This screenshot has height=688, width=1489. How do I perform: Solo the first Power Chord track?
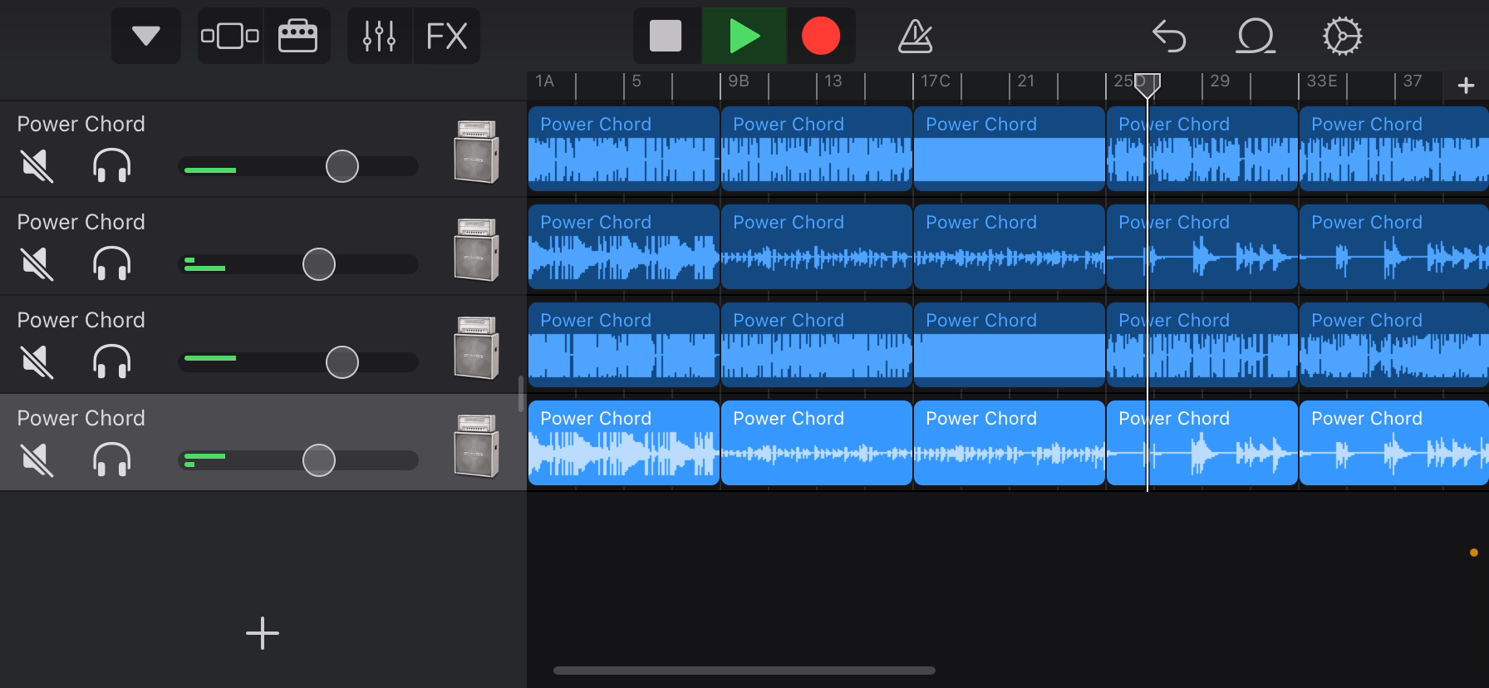tap(112, 165)
